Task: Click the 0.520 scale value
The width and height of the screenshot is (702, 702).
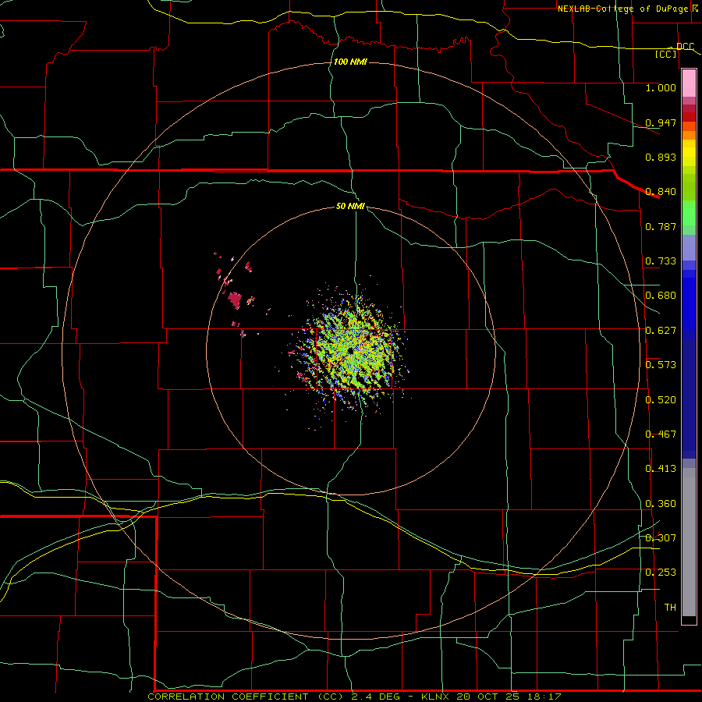Action: click(661, 400)
